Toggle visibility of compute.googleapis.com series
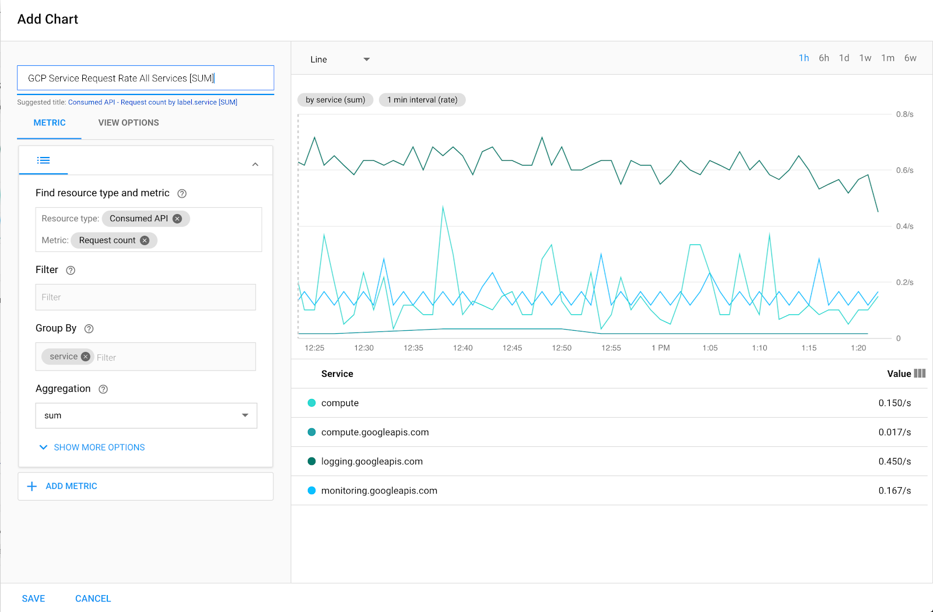The image size is (933, 612). [x=312, y=432]
